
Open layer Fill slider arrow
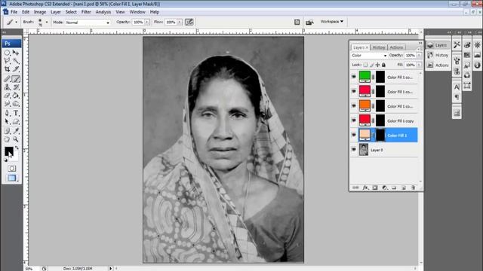[x=419, y=65]
